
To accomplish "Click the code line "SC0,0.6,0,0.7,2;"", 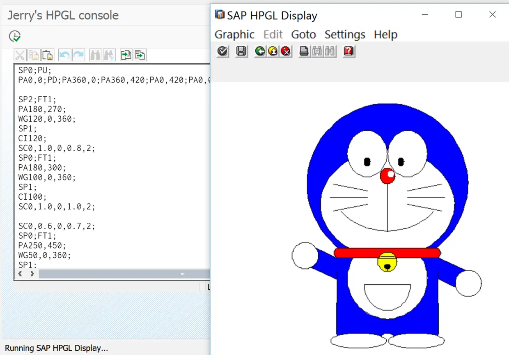I will coord(57,226).
